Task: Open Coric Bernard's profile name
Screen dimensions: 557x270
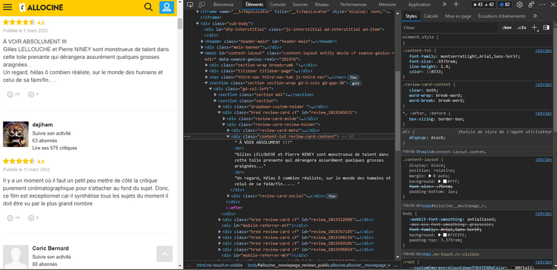Action: click(51, 248)
